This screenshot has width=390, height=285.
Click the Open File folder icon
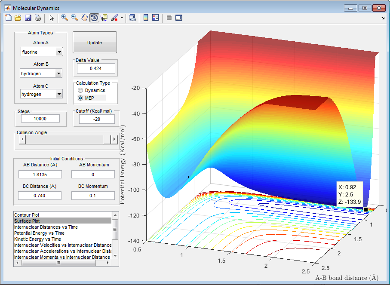18,18
